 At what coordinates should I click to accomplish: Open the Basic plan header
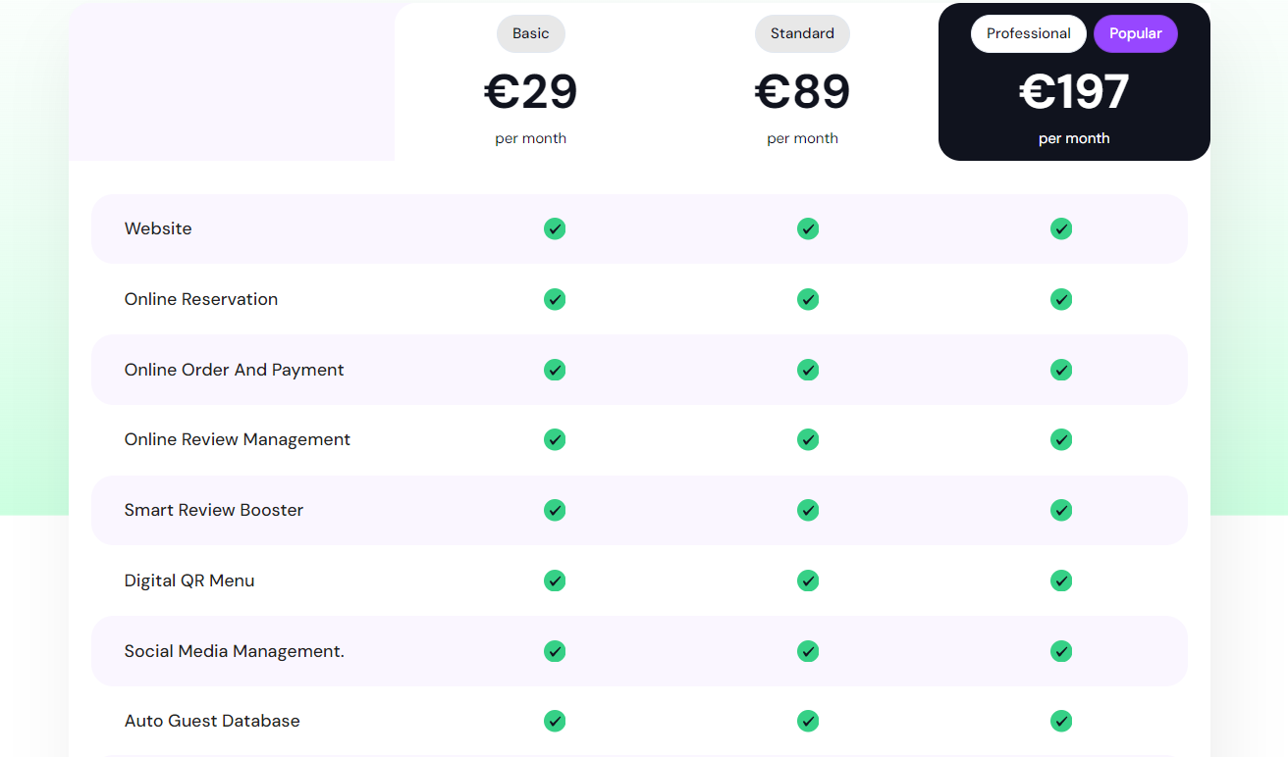point(530,33)
